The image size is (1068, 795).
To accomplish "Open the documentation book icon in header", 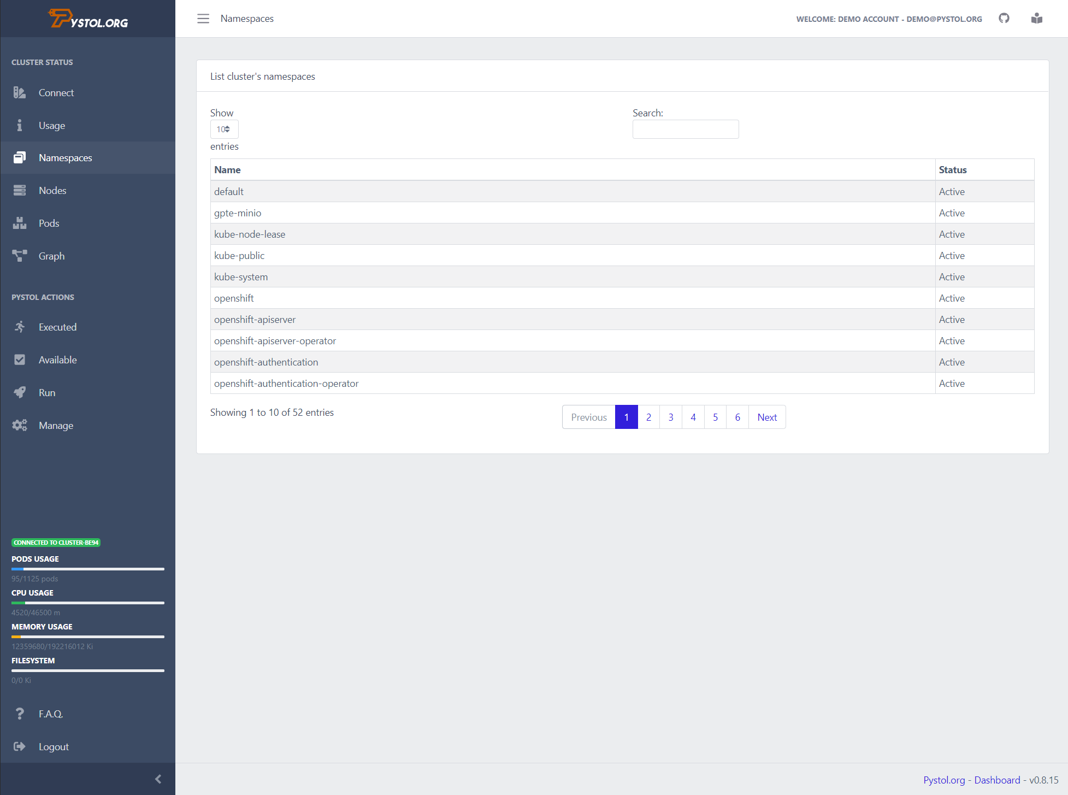I will 1037,19.
